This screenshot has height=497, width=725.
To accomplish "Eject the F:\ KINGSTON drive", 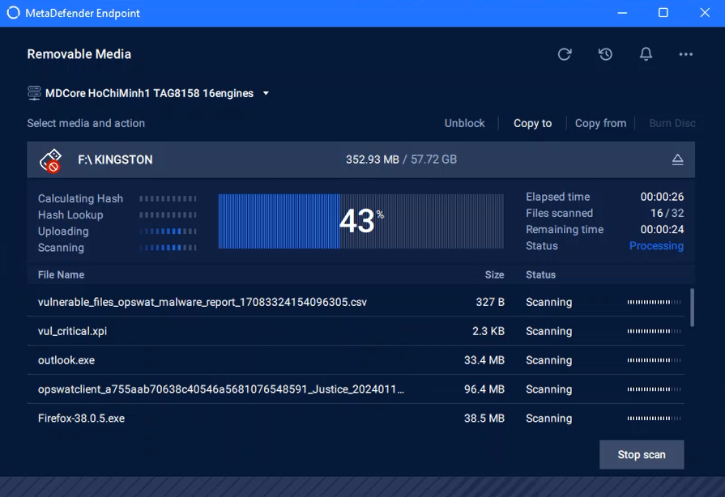I will click(x=677, y=159).
